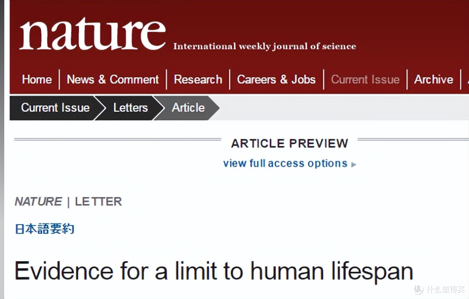Image resolution: width=469 pixels, height=299 pixels.
Task: Open the Home navigation item
Action: (37, 80)
